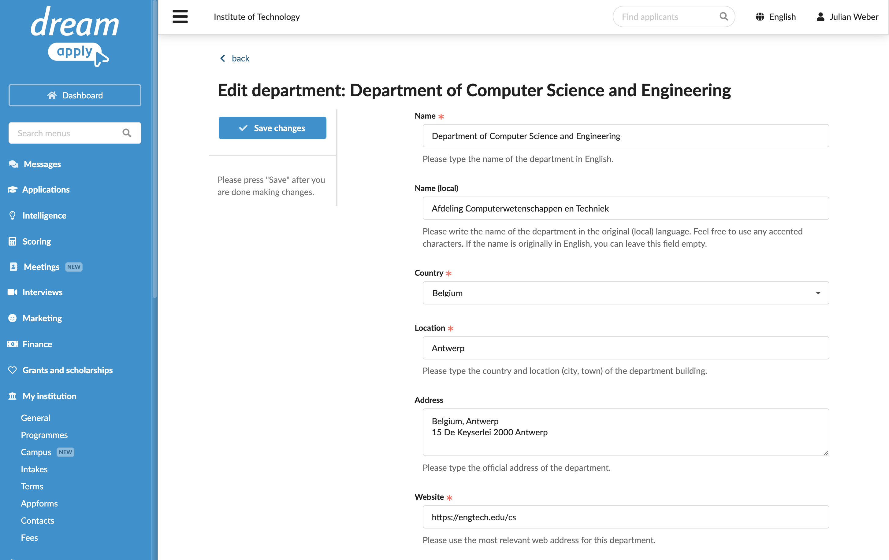Click the back chevron arrow
The width and height of the screenshot is (889, 560).
click(x=223, y=58)
